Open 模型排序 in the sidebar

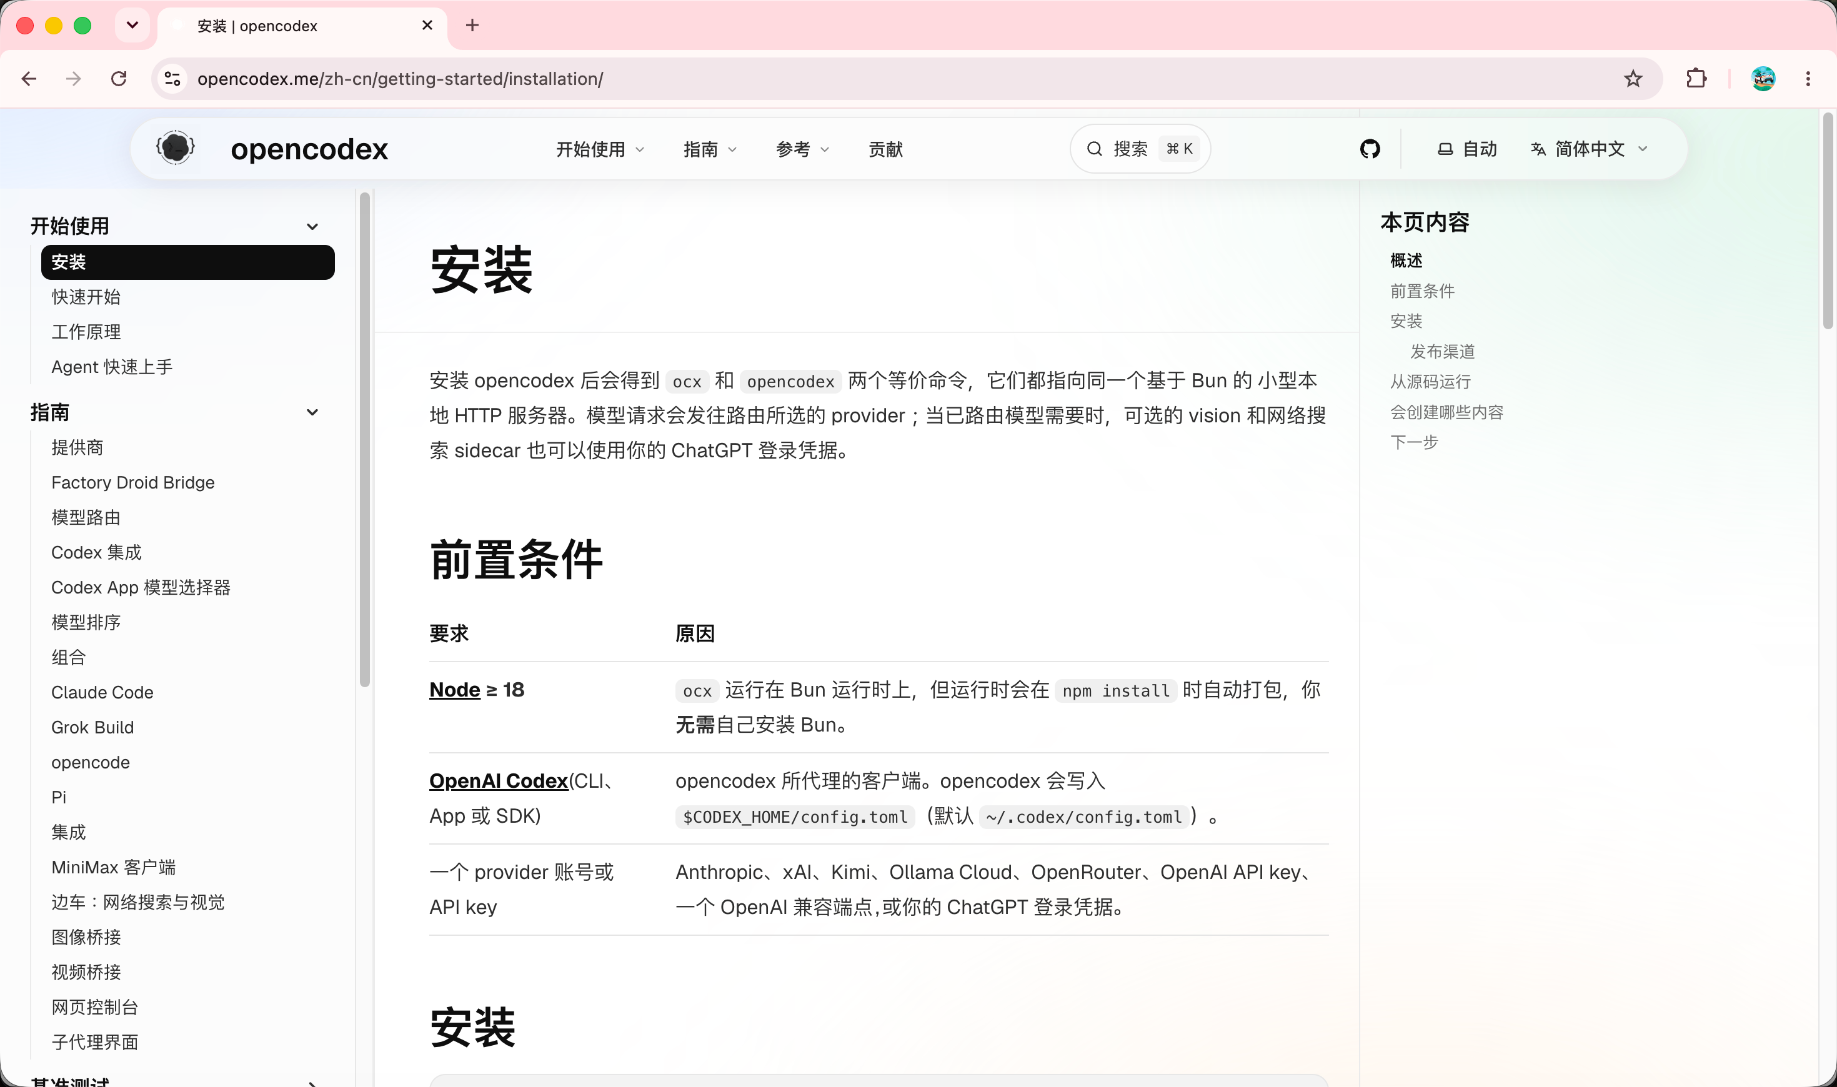pyautogui.click(x=86, y=623)
